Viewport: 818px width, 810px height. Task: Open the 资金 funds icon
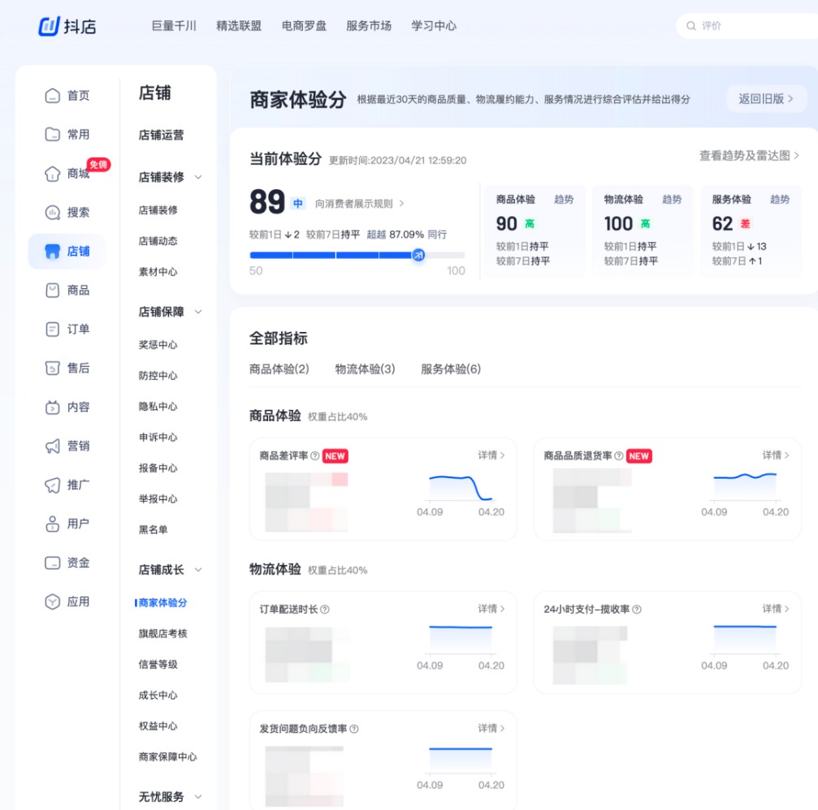coord(52,563)
